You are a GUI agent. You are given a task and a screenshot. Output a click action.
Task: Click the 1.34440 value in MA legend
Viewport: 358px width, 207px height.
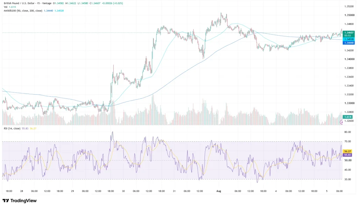(48, 11)
